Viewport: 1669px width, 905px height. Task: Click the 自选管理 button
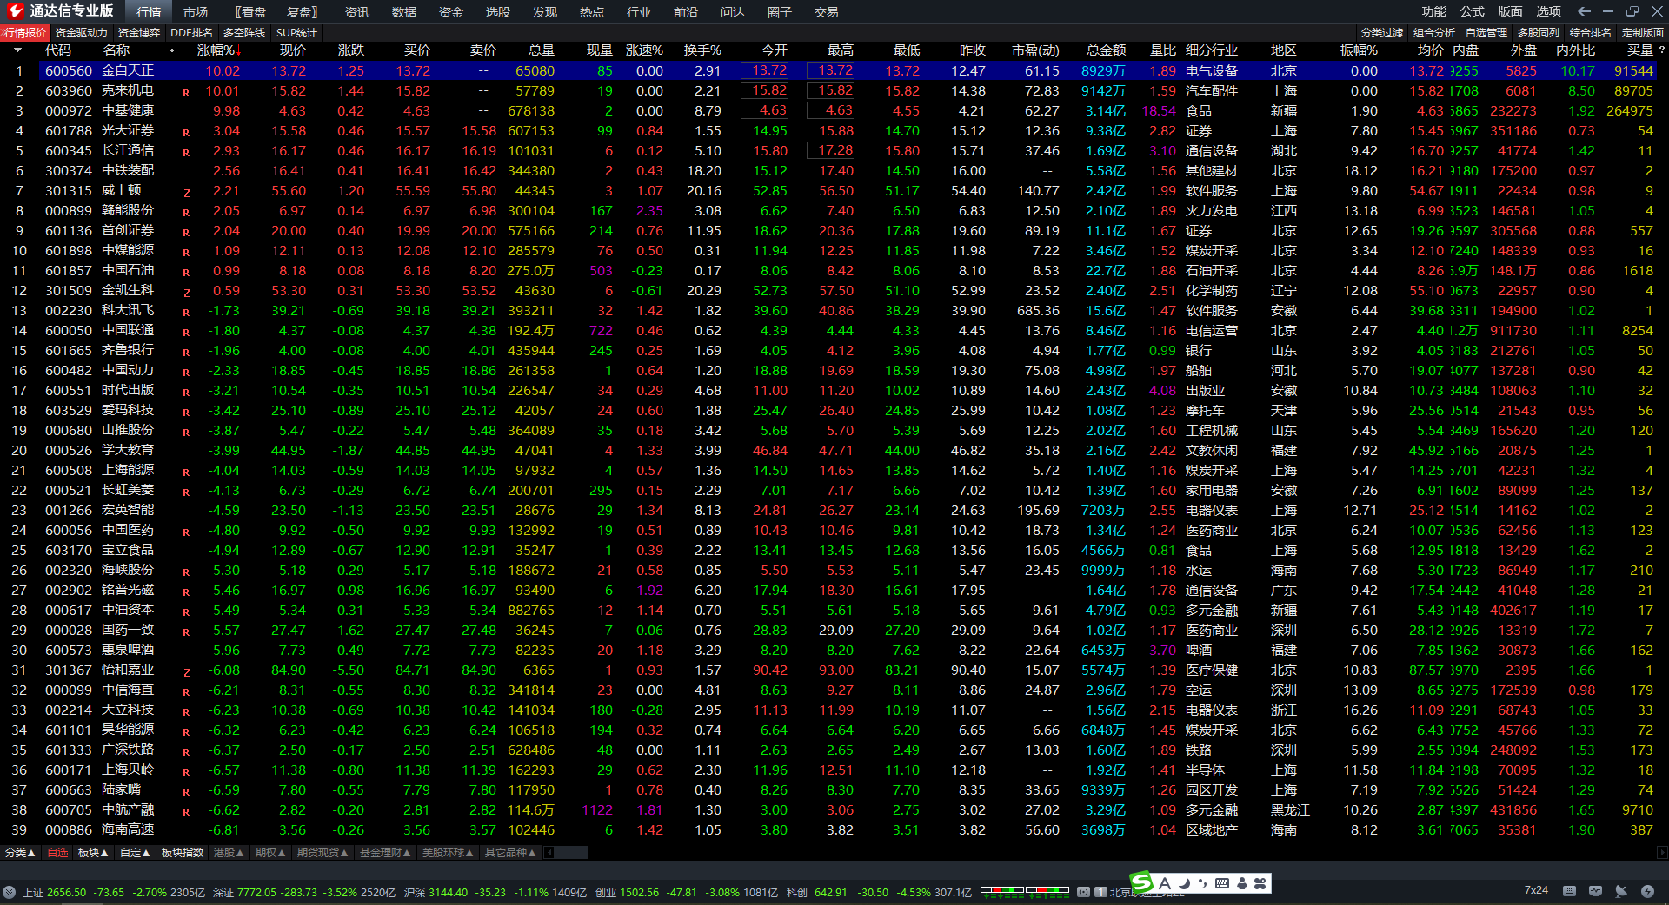point(1486,33)
